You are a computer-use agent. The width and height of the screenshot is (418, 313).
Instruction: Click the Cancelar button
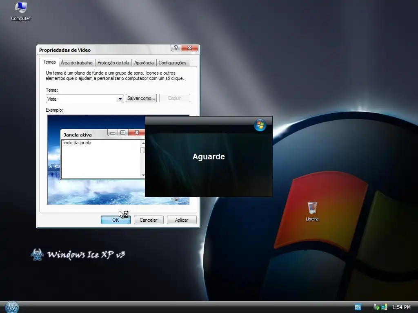[x=149, y=220]
